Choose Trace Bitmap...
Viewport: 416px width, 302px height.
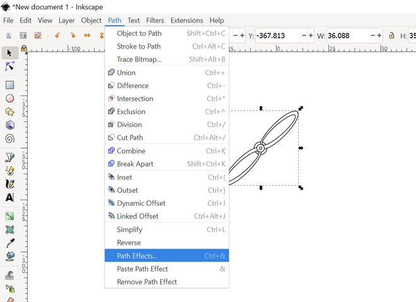[x=167, y=59]
